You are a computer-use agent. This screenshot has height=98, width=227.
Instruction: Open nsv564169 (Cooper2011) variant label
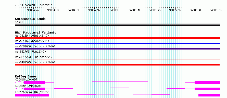click(x=32, y=41)
